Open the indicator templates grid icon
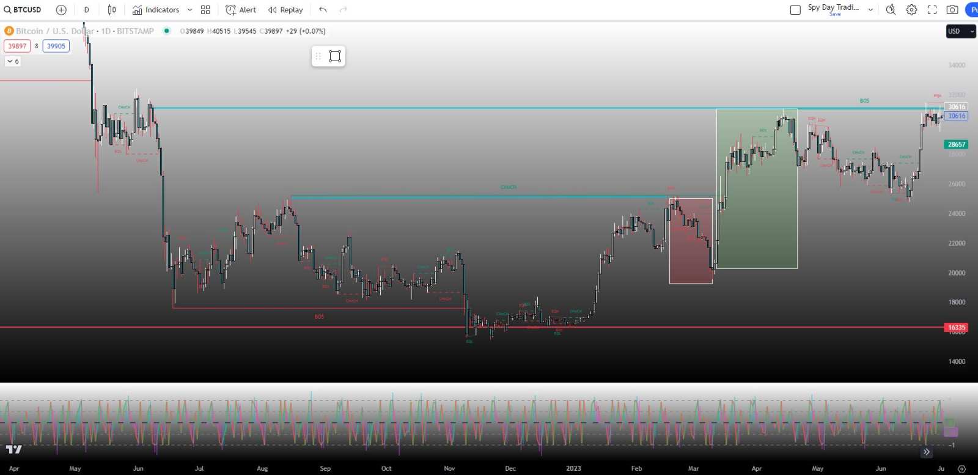The image size is (978, 475). click(205, 10)
